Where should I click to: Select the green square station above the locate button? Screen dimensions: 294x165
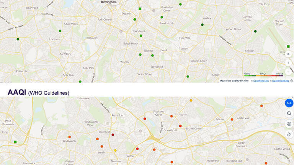(x=288, y=46)
